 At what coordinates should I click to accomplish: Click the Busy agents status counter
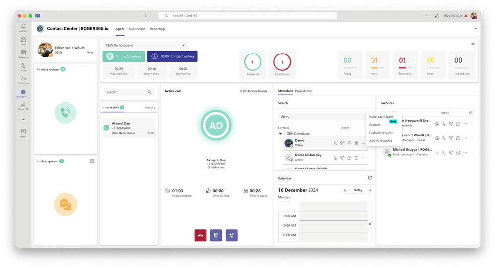point(377,65)
